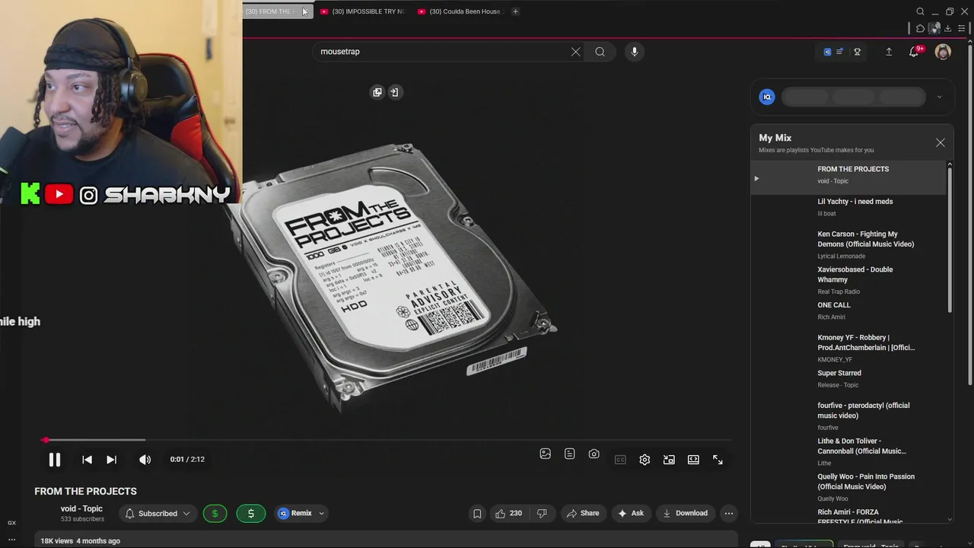The image size is (974, 548).
Task: Open the player settings gear
Action: (x=645, y=460)
